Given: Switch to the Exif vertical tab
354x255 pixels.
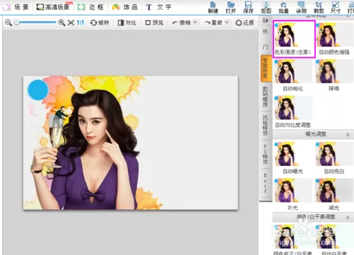Looking at the screenshot, I should point(265,183).
